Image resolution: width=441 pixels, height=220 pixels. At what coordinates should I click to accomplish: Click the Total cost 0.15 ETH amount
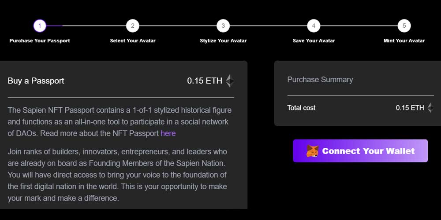pyautogui.click(x=410, y=108)
